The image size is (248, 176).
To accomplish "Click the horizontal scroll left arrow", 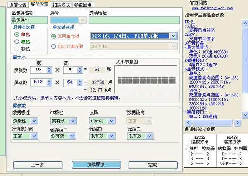I will pyautogui.click(x=188, y=122).
